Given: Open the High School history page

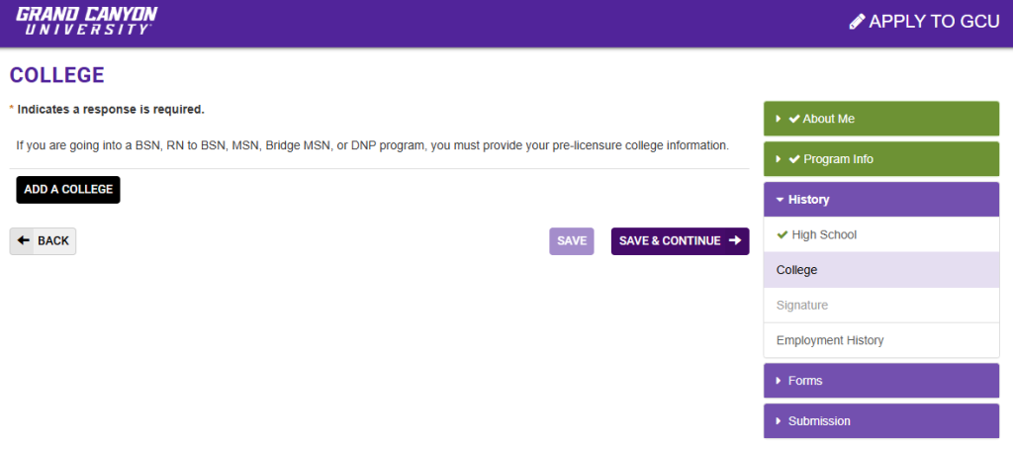Looking at the screenshot, I should (824, 235).
